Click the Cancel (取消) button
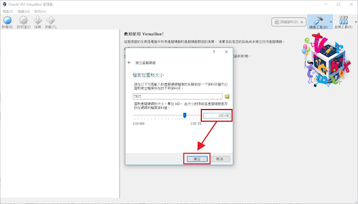This screenshot has height=204, width=358. click(220, 159)
